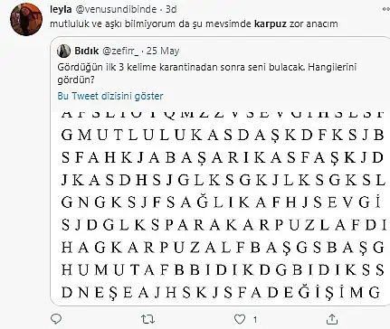Viewport: 390px width, 329px height.
Task: Click the Bıdık display name in quoted tweet
Action: (86, 51)
